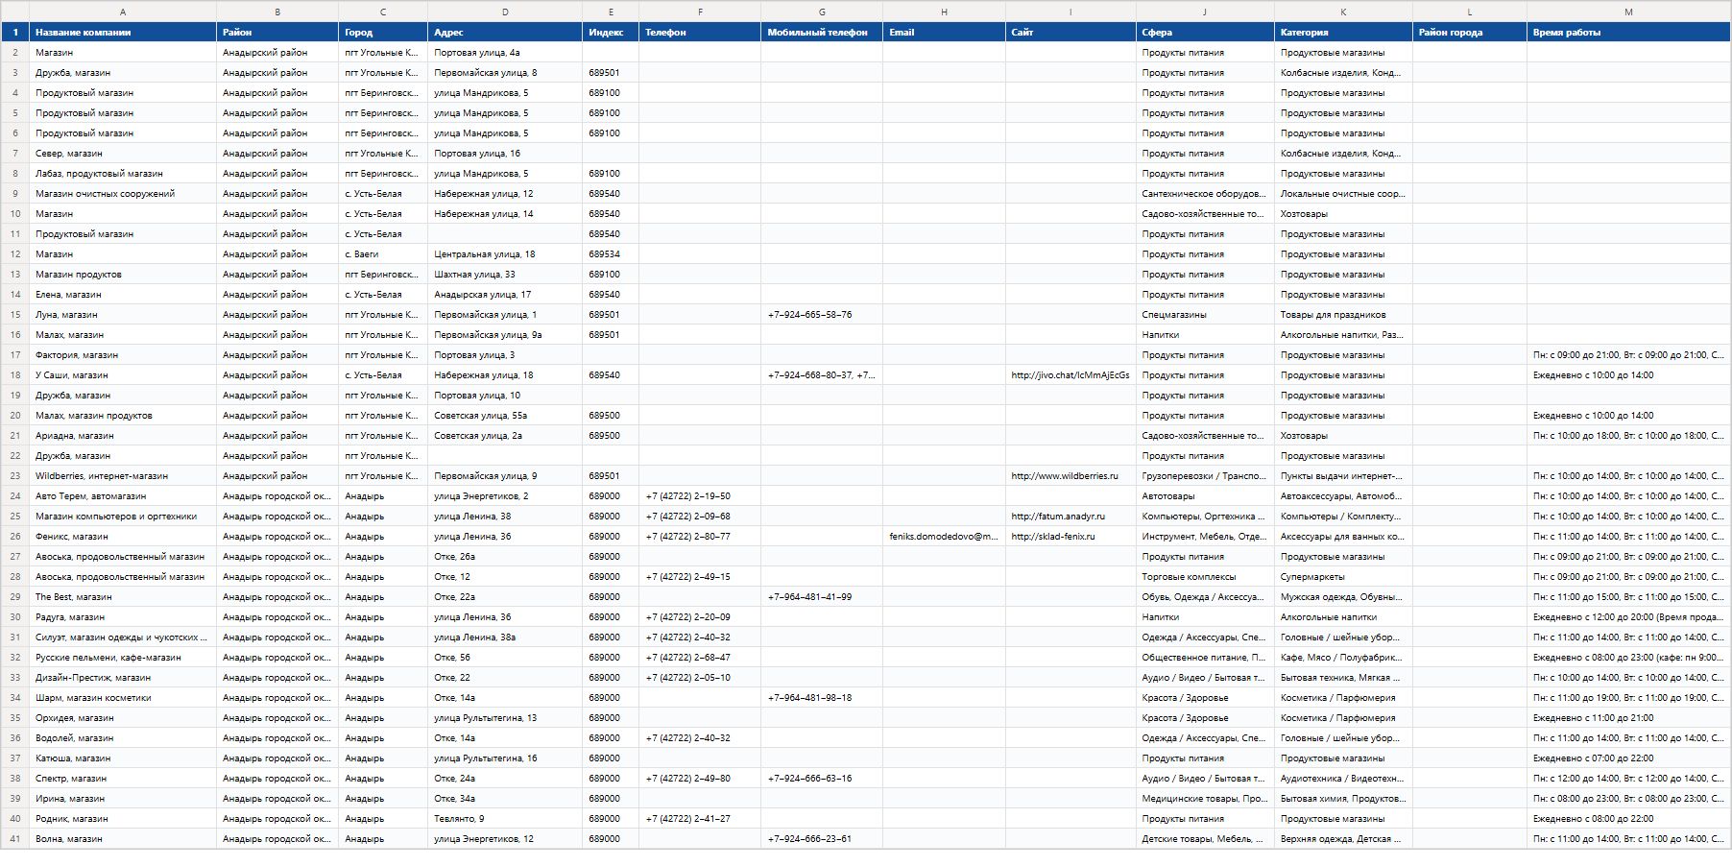This screenshot has height=866, width=1732.
Task: Select column H header letter
Action: (x=944, y=12)
